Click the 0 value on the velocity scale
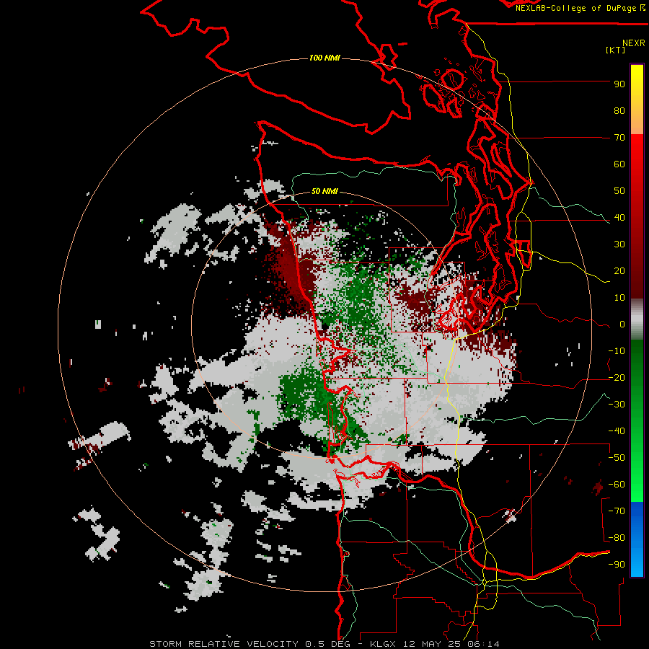 coord(622,324)
